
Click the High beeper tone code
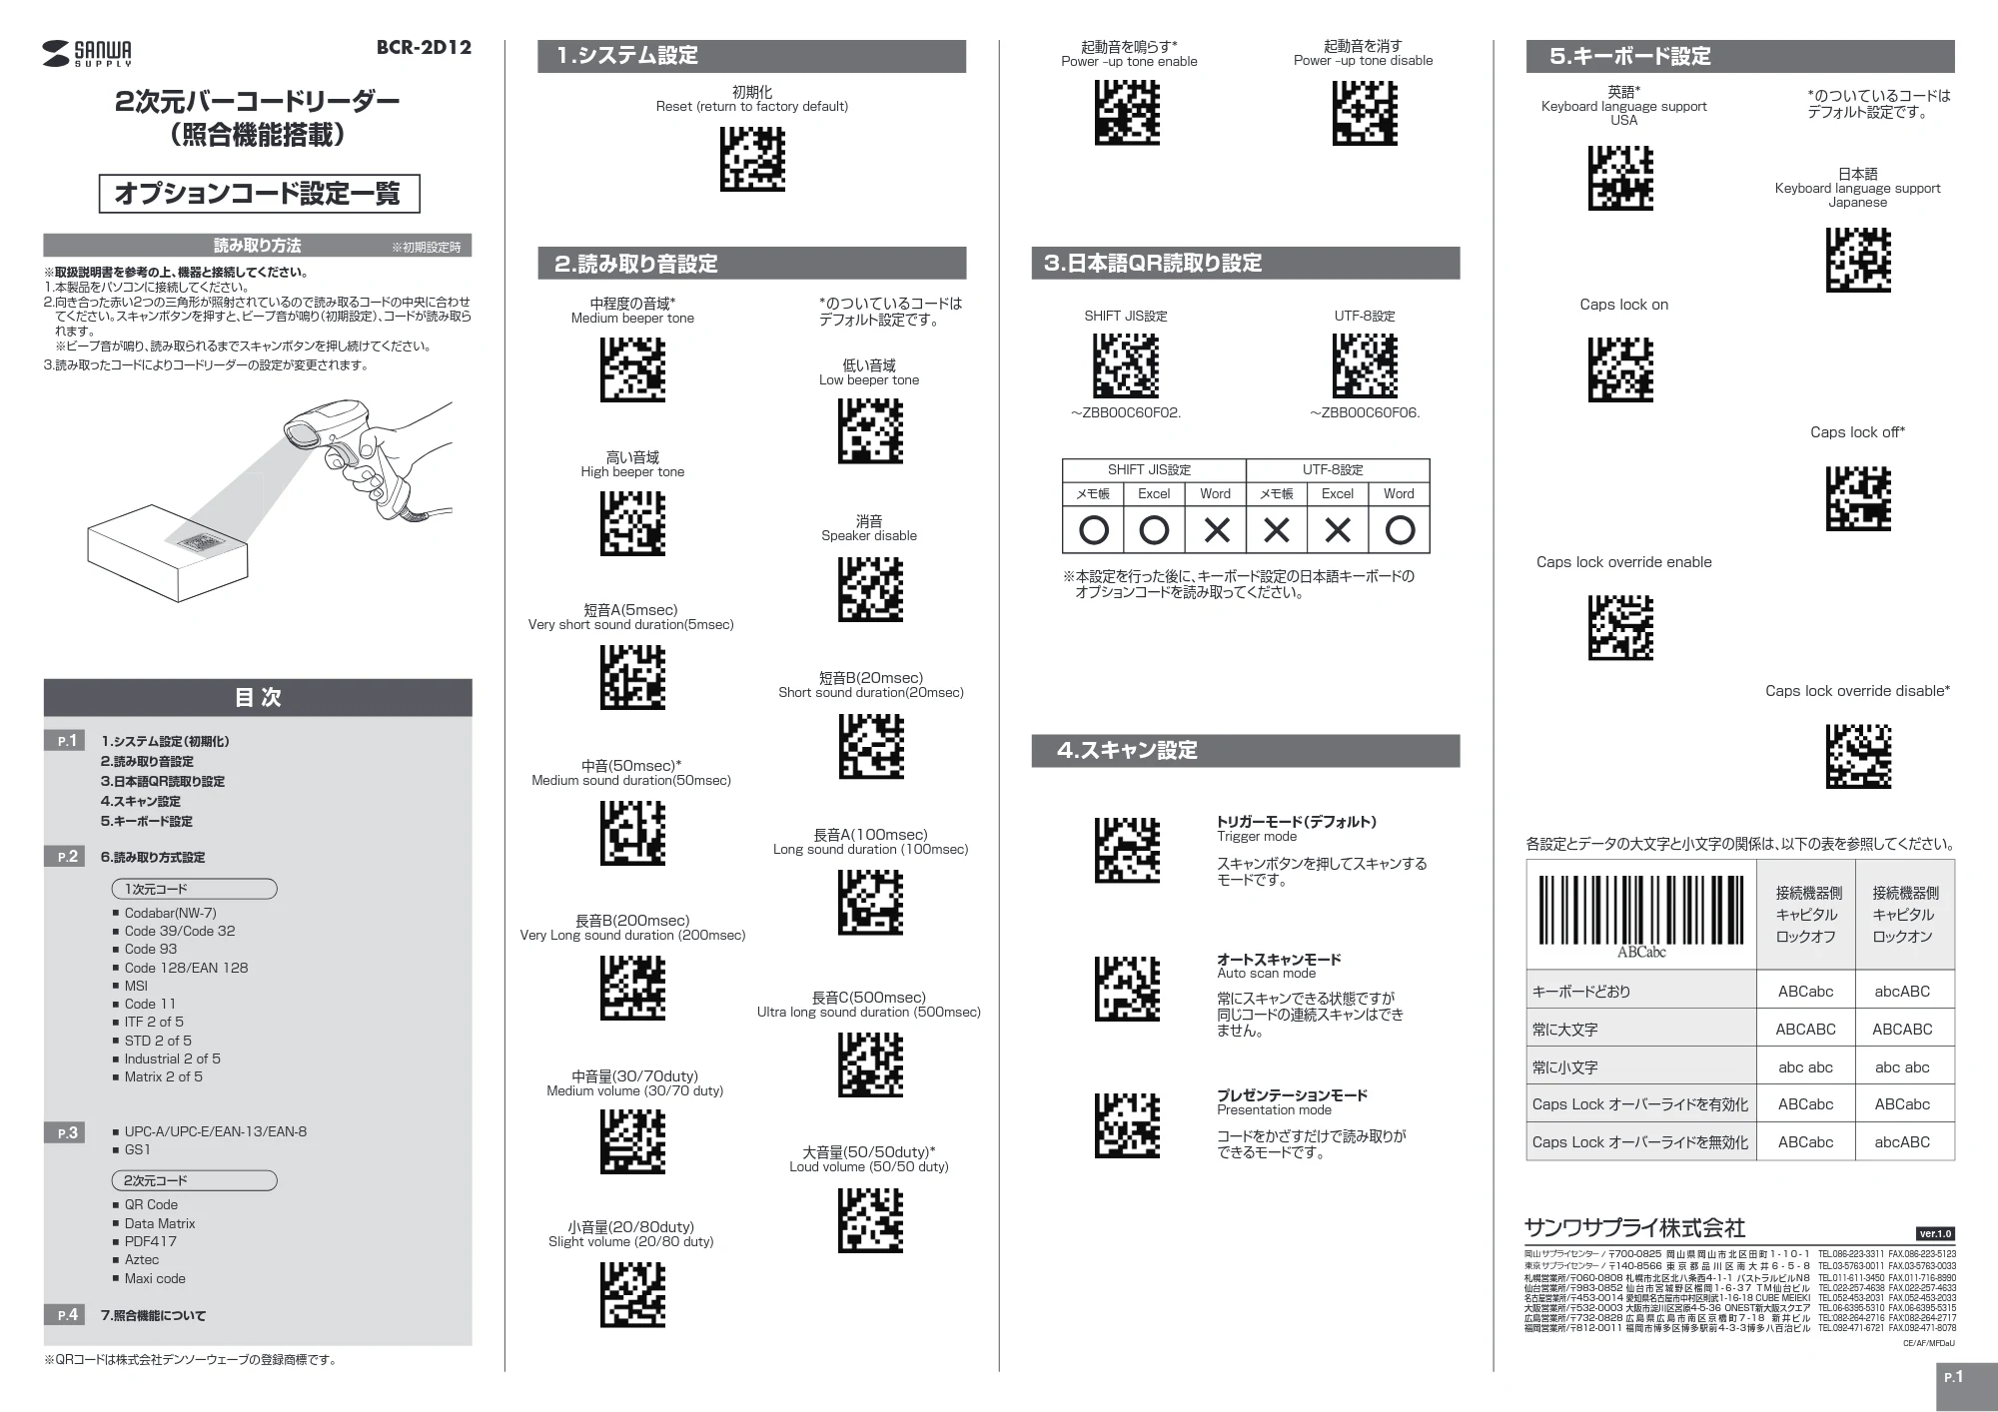pyautogui.click(x=632, y=523)
